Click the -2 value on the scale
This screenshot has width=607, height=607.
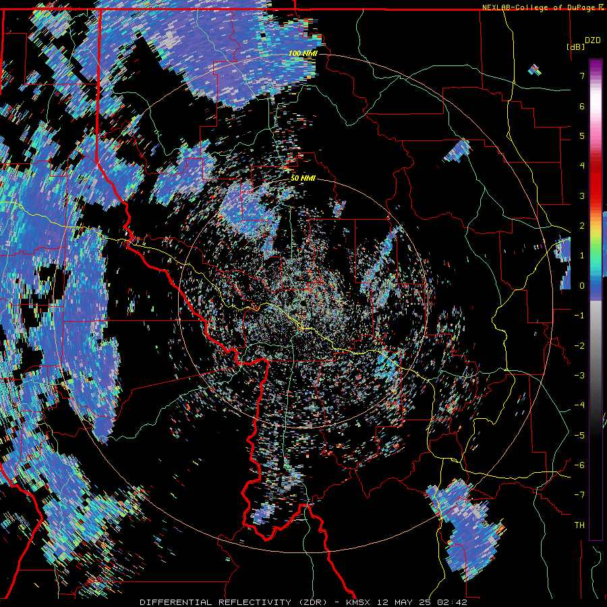click(579, 346)
